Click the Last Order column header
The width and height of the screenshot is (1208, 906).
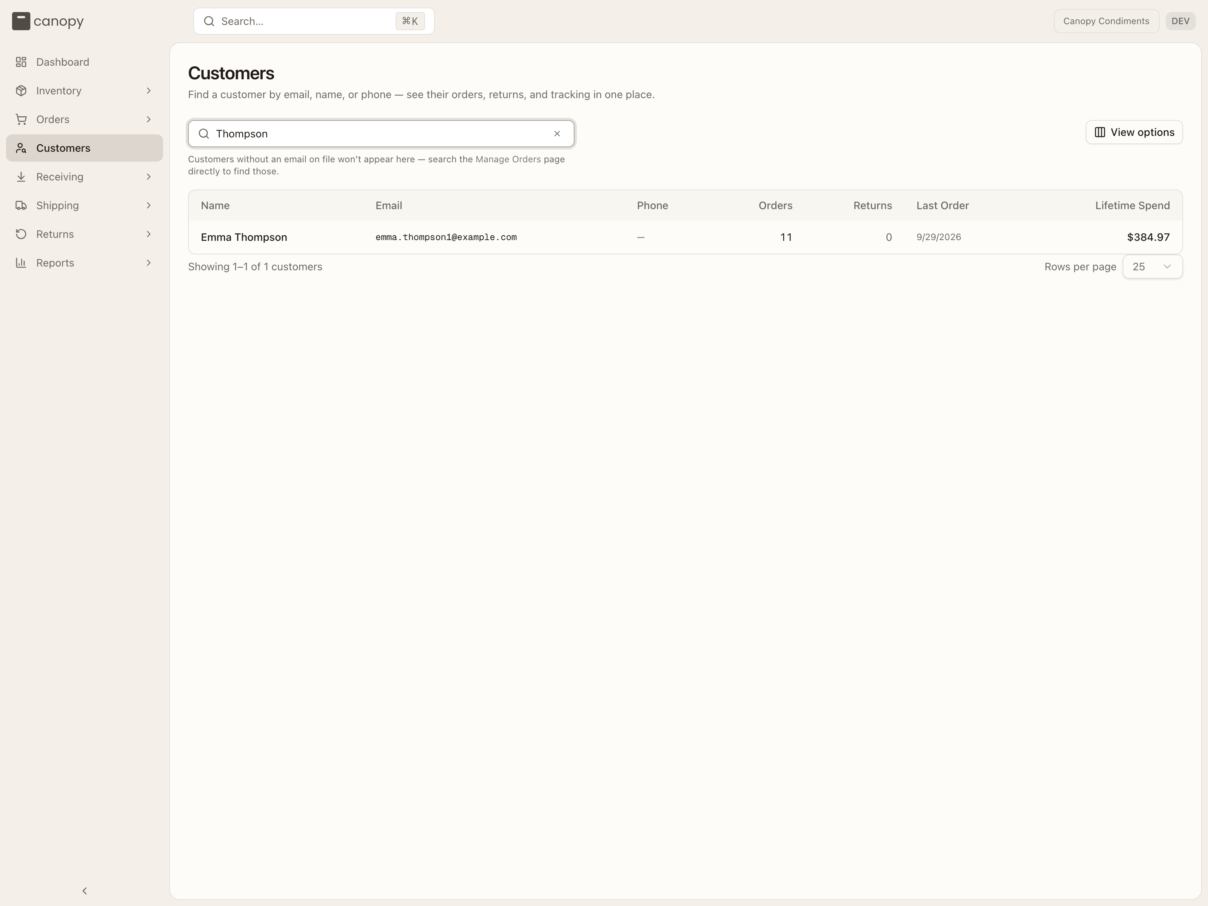coord(943,205)
